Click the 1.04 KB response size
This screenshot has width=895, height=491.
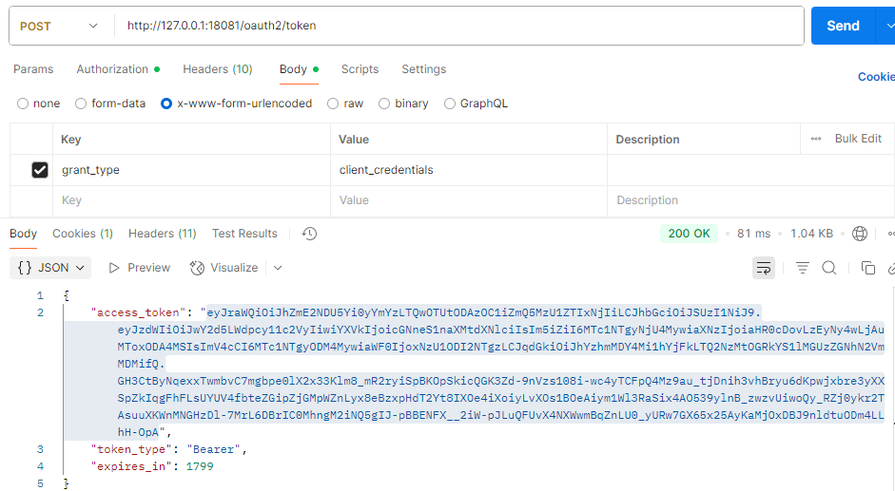point(811,234)
